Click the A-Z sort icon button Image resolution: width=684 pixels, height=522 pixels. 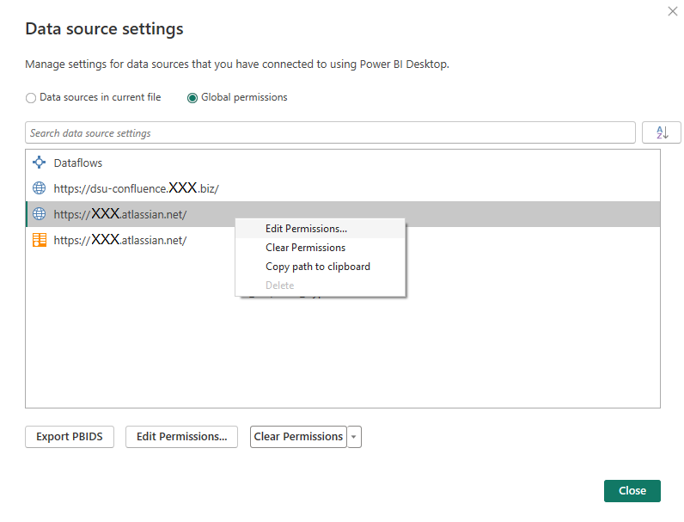[662, 133]
